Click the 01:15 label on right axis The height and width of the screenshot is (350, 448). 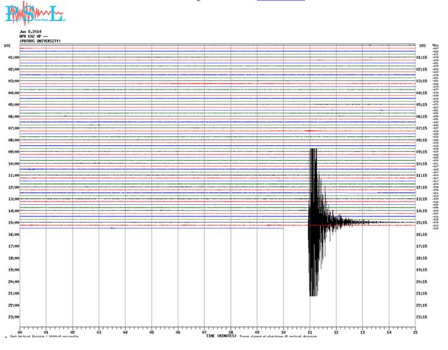pyautogui.click(x=422, y=58)
